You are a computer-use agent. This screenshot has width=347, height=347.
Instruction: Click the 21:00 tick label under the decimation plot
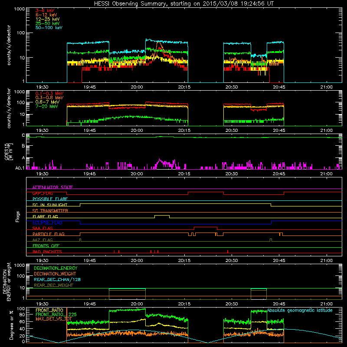(326, 304)
